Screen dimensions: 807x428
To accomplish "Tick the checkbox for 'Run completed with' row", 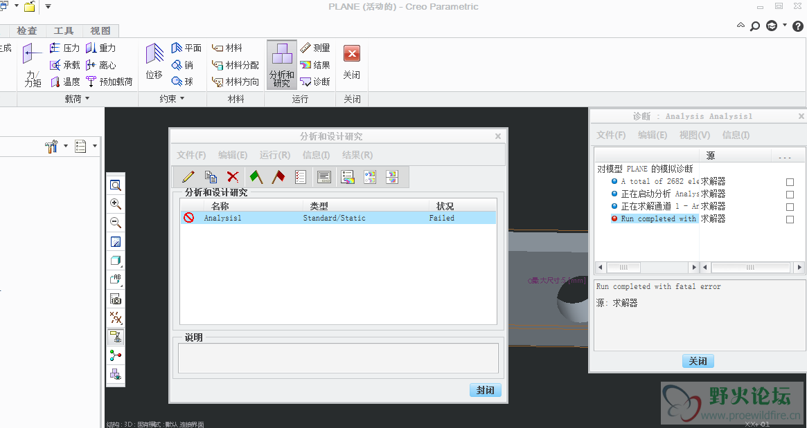I will coord(790,219).
